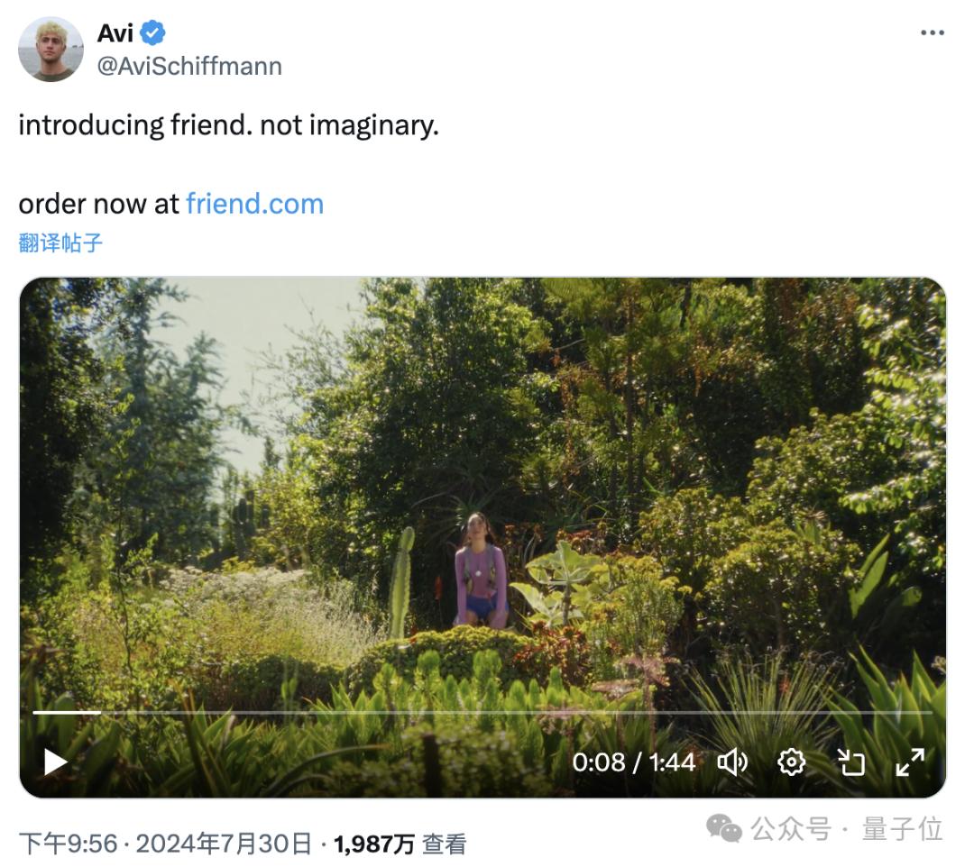Screen dimensions: 974x867
Task: Open video settings gear icon
Action: click(x=791, y=762)
